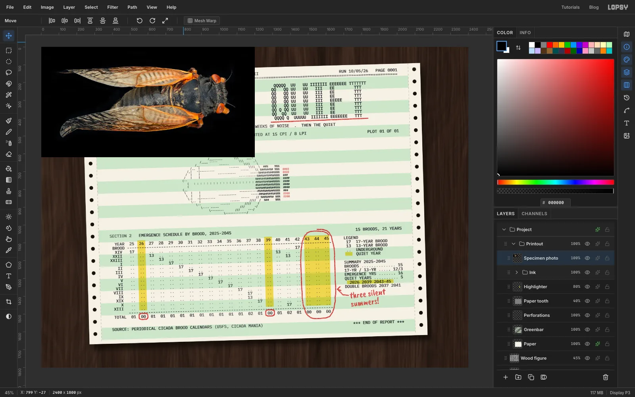Click the Mesh Warp button
The image size is (635, 397).
click(x=202, y=21)
